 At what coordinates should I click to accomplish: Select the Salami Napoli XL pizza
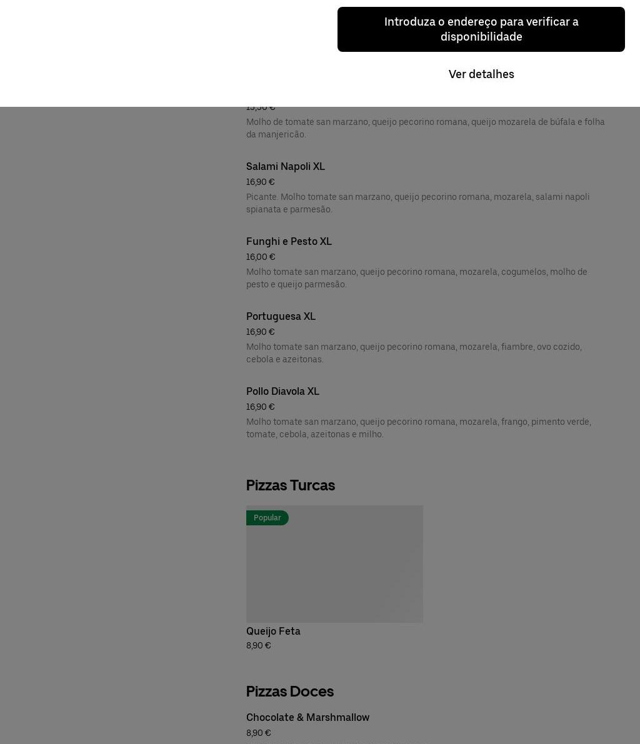pyautogui.click(x=286, y=167)
